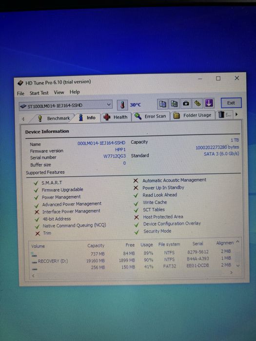Click the Host Protected Area entry

tap(163, 217)
